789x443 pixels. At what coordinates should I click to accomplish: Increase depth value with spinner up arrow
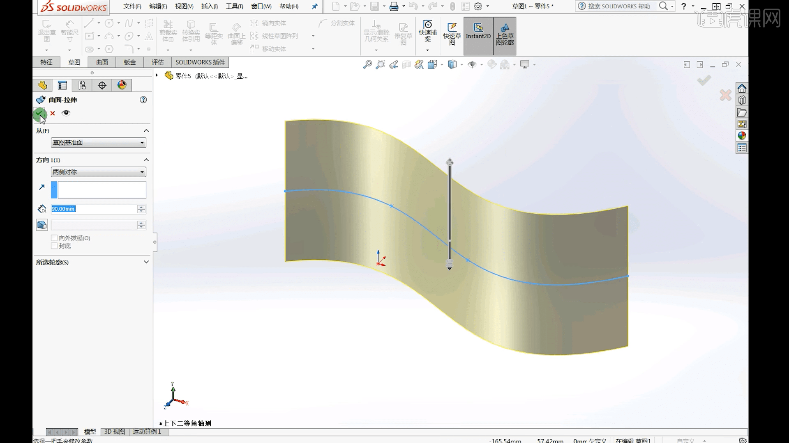click(x=141, y=207)
